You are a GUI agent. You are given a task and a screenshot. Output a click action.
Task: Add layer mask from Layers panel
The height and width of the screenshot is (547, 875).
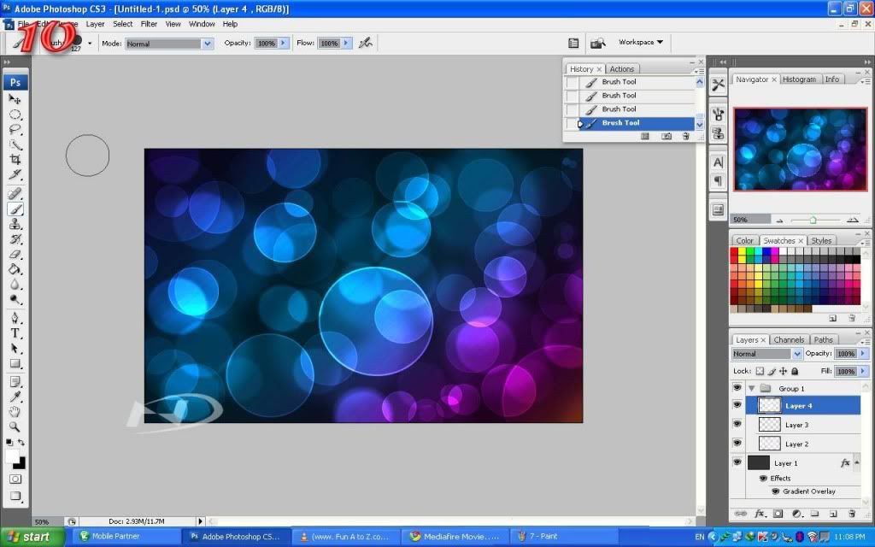point(778,514)
